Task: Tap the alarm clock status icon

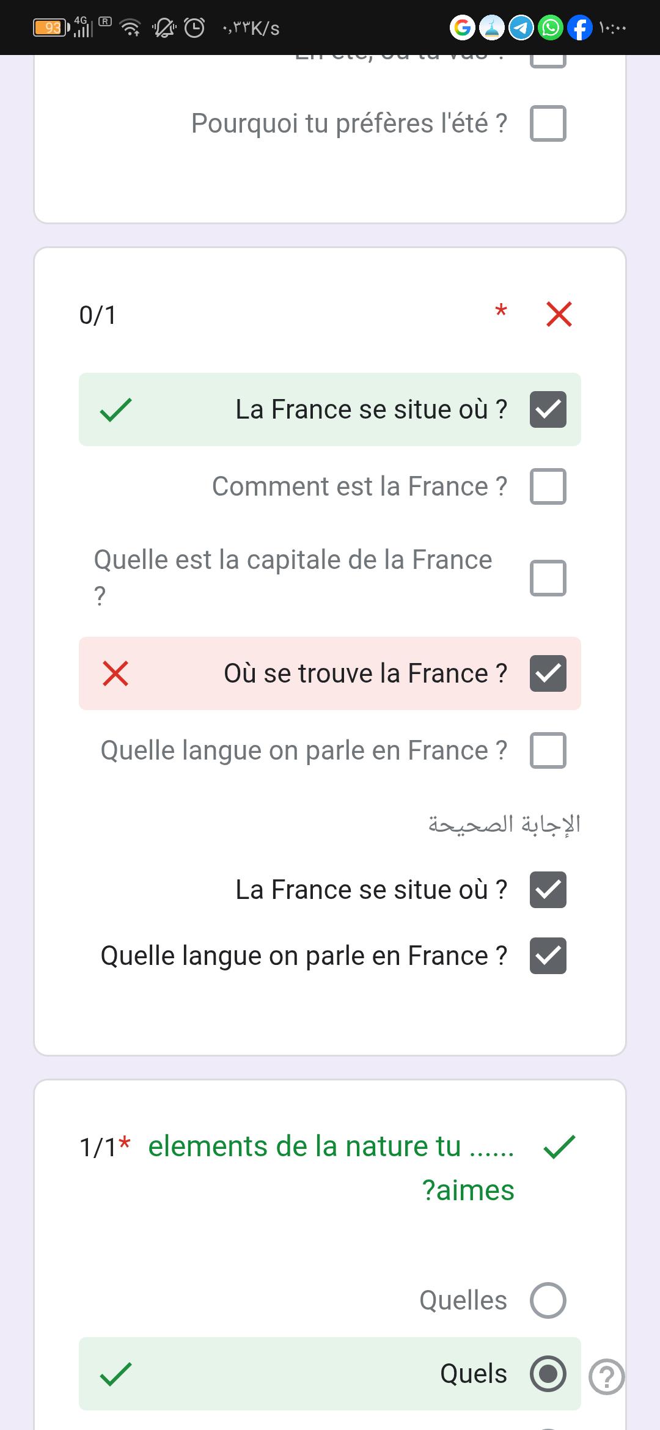Action: click(x=194, y=28)
